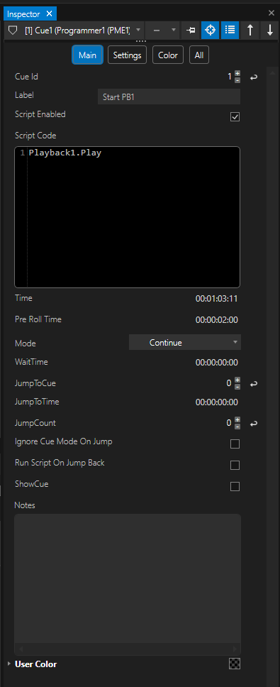This screenshot has height=687, width=280.
Task: Click the shield icon beside Cue1 selector
Action: 13,31
